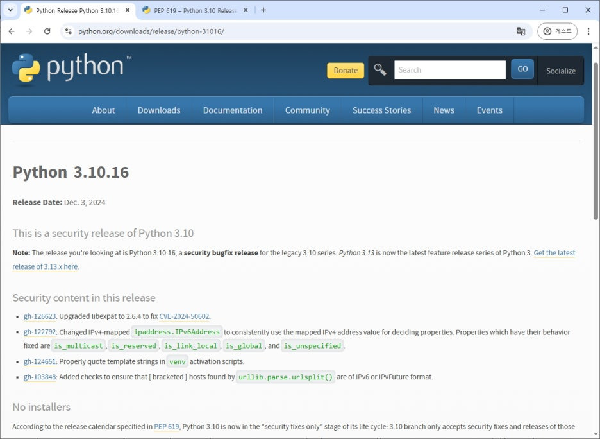Open the About menu
This screenshot has width=600, height=439.
coord(103,110)
